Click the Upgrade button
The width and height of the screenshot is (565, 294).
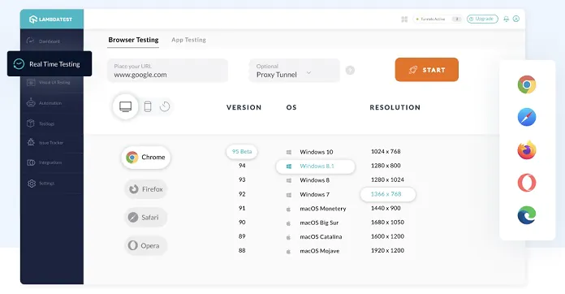[x=482, y=19]
